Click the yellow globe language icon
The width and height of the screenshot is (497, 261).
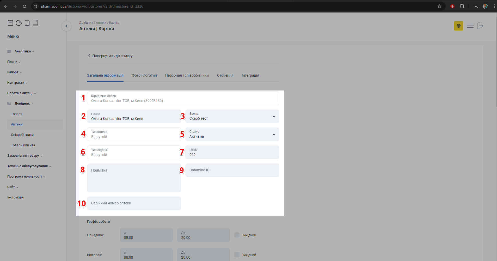[x=458, y=26]
